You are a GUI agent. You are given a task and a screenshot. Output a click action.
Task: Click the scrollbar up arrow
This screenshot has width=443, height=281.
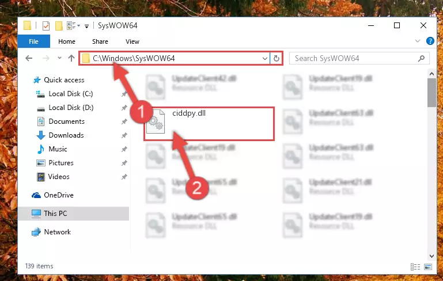(431, 74)
